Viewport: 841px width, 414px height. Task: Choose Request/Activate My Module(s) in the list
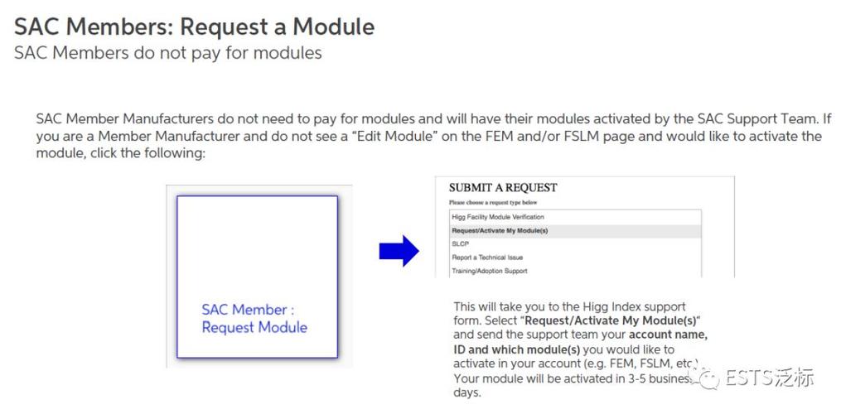click(x=576, y=231)
